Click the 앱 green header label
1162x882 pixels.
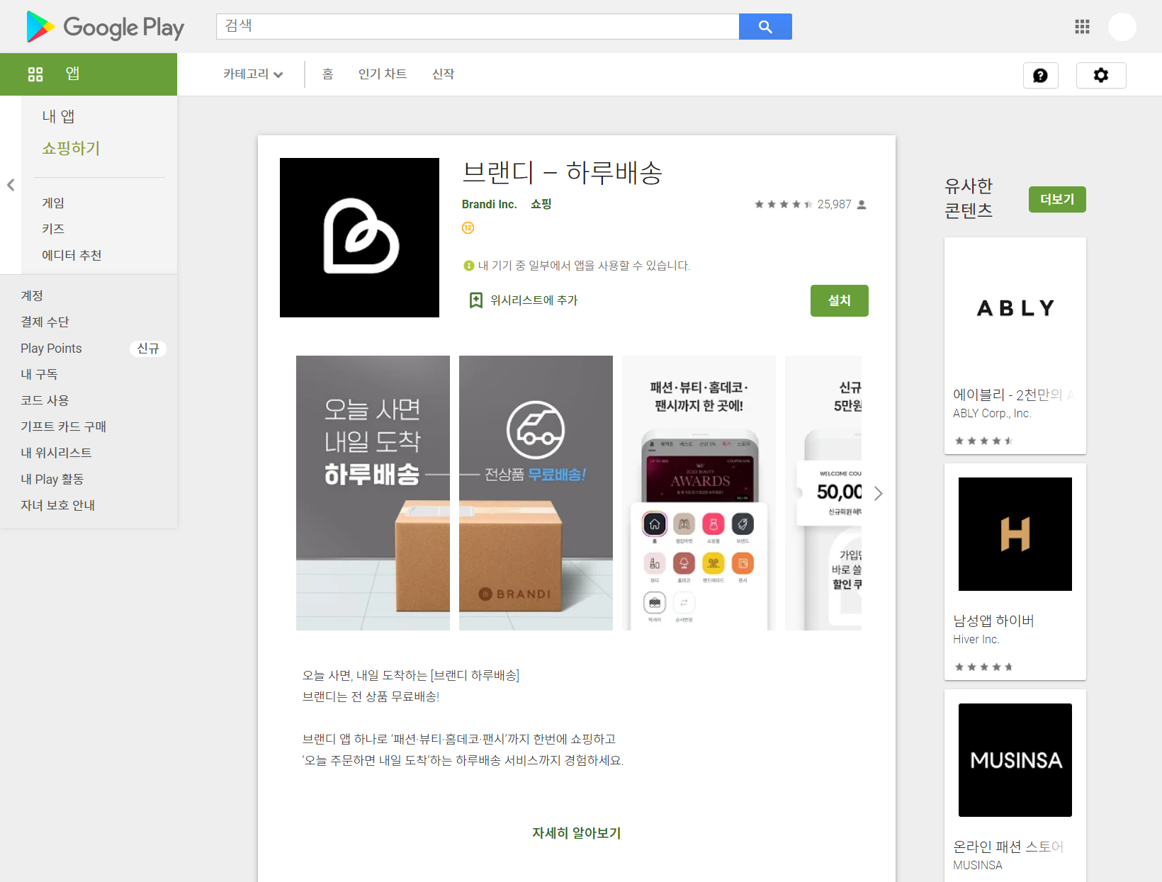tap(72, 74)
